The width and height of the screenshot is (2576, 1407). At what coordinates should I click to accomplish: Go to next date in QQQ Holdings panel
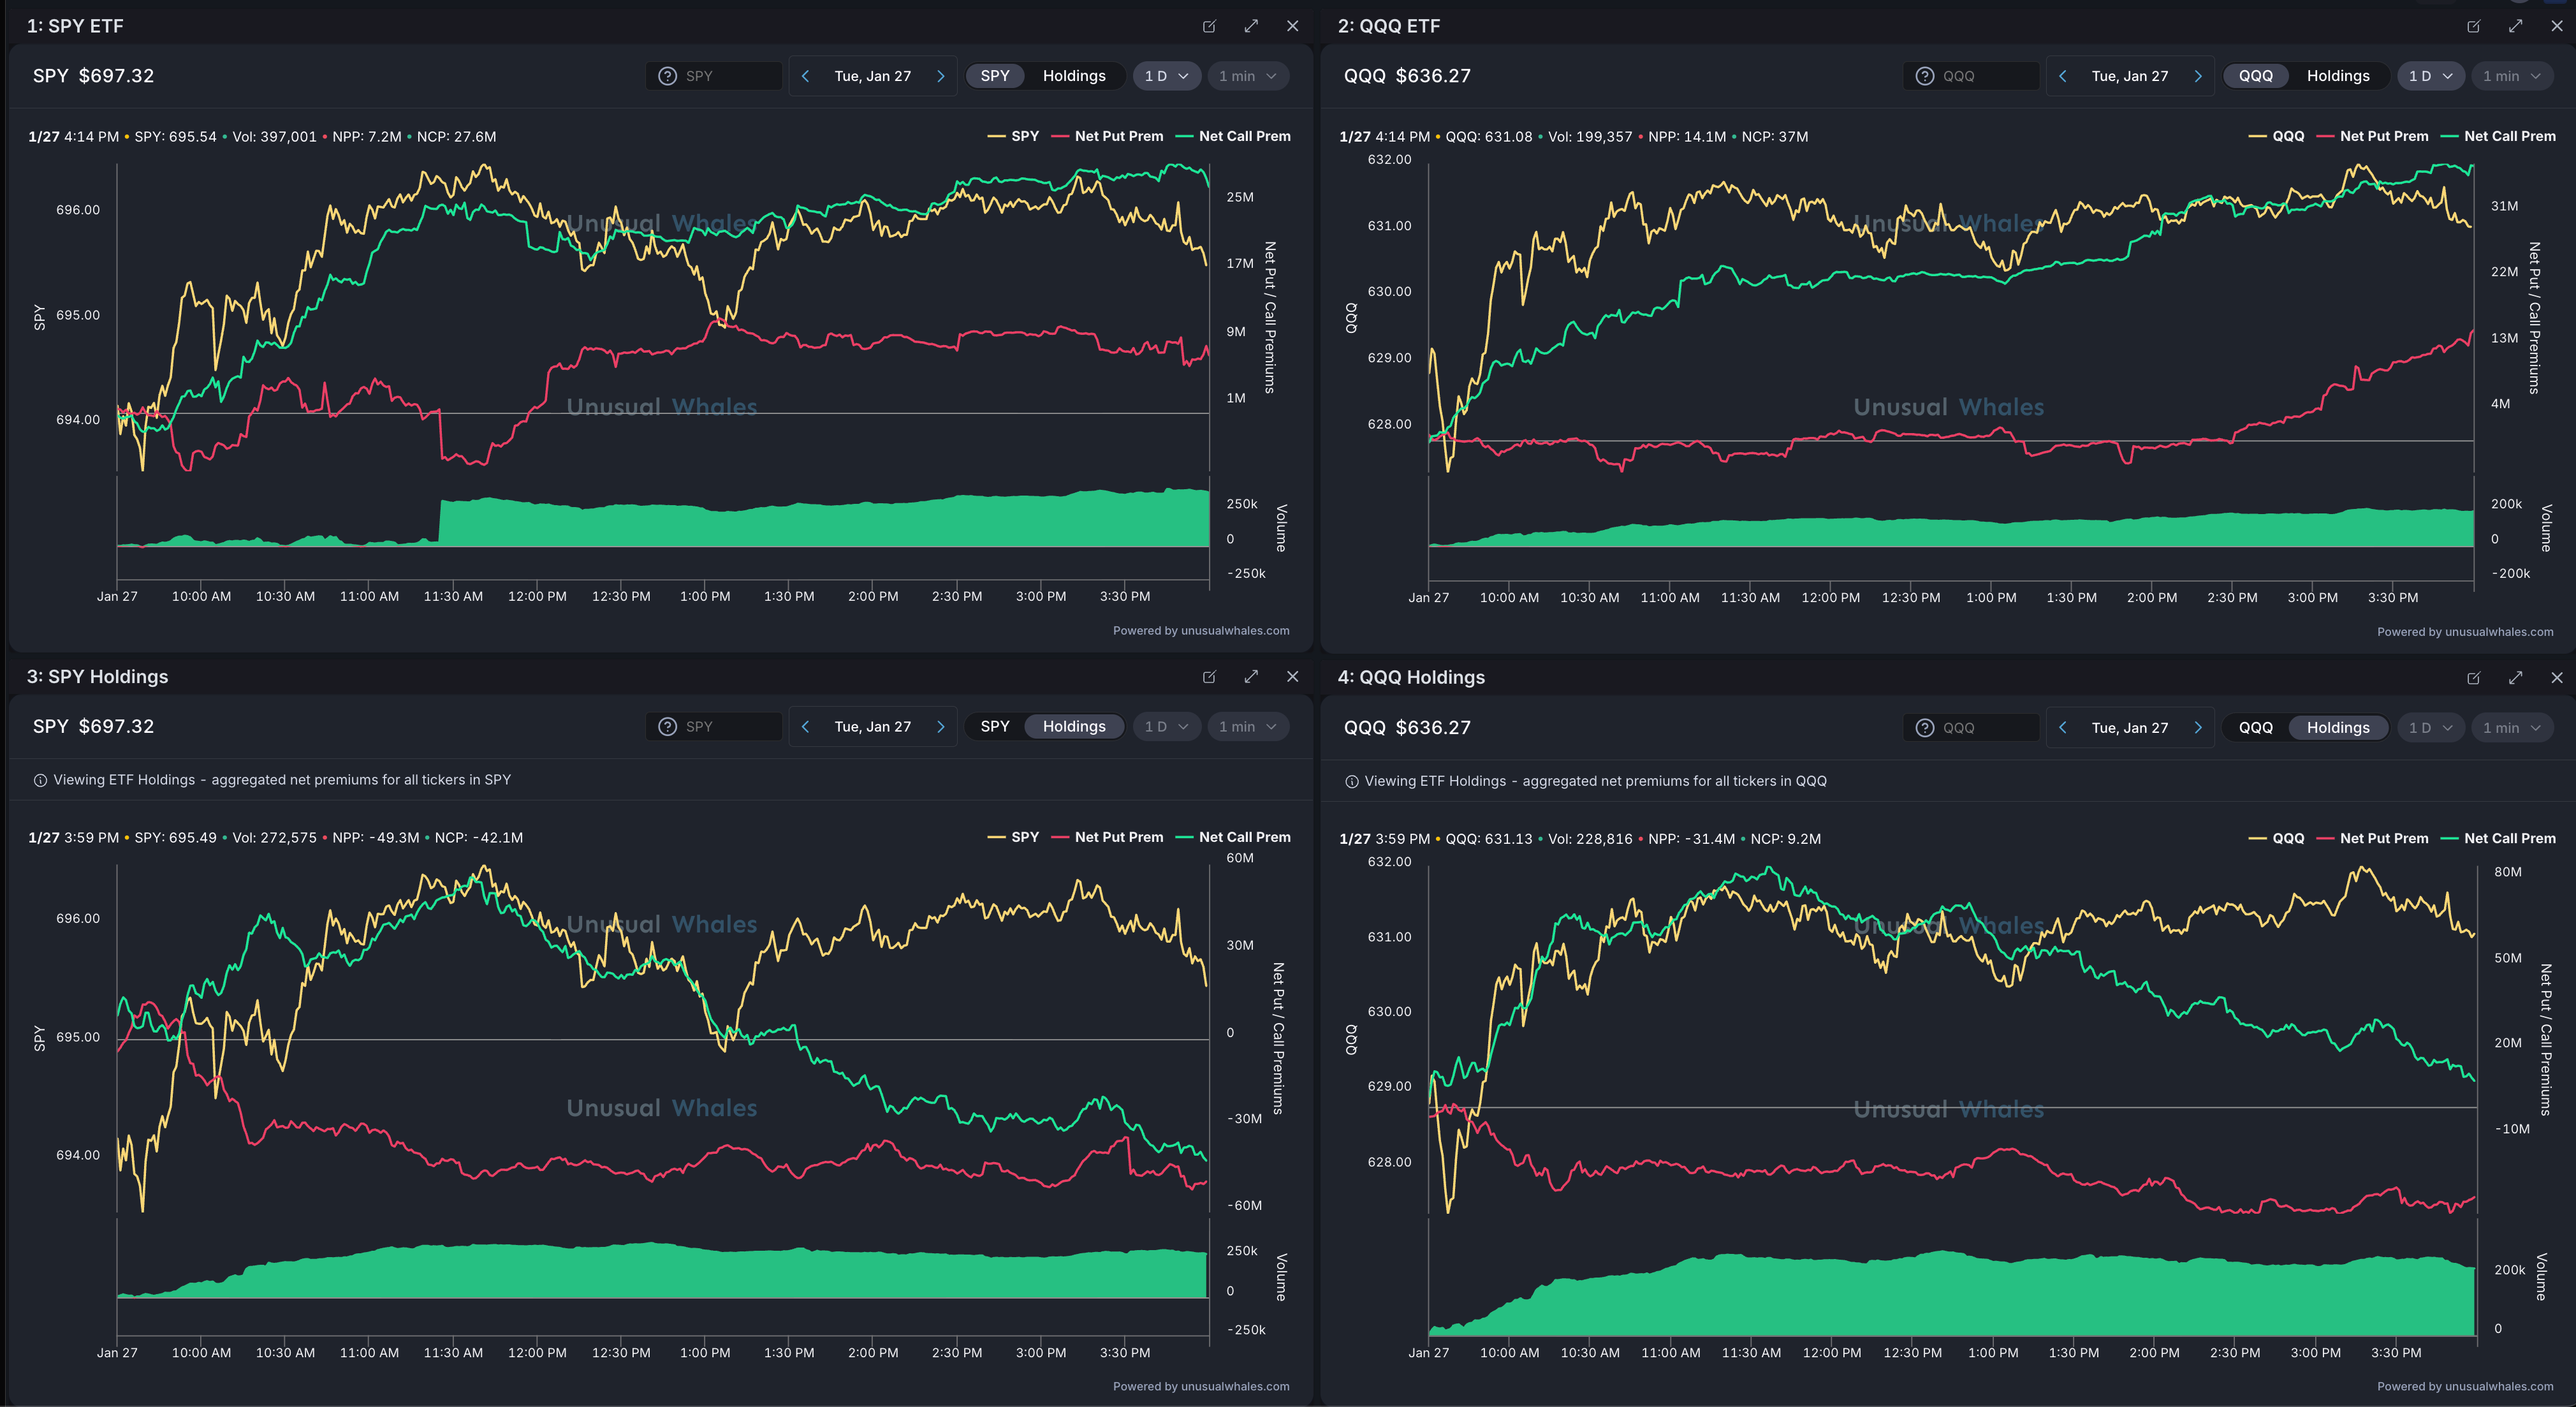(x=2197, y=728)
